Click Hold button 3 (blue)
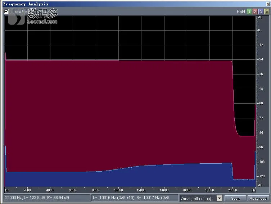 pyautogui.click(x=261, y=12)
